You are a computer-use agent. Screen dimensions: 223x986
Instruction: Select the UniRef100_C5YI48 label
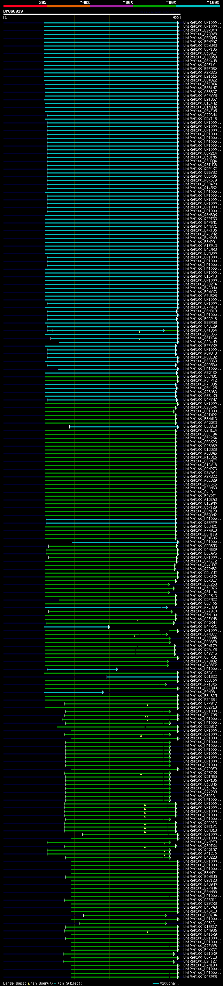point(200,119)
